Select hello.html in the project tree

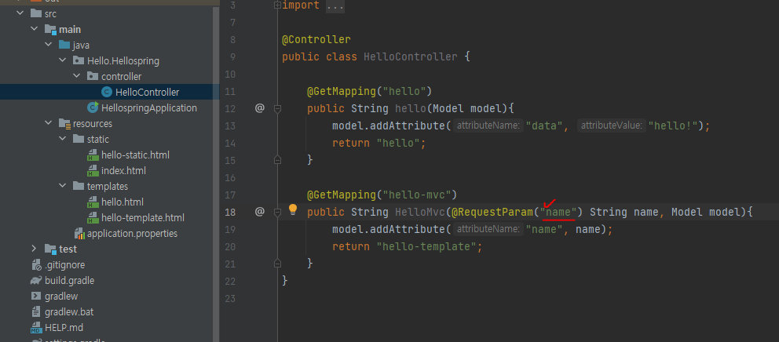pos(123,202)
